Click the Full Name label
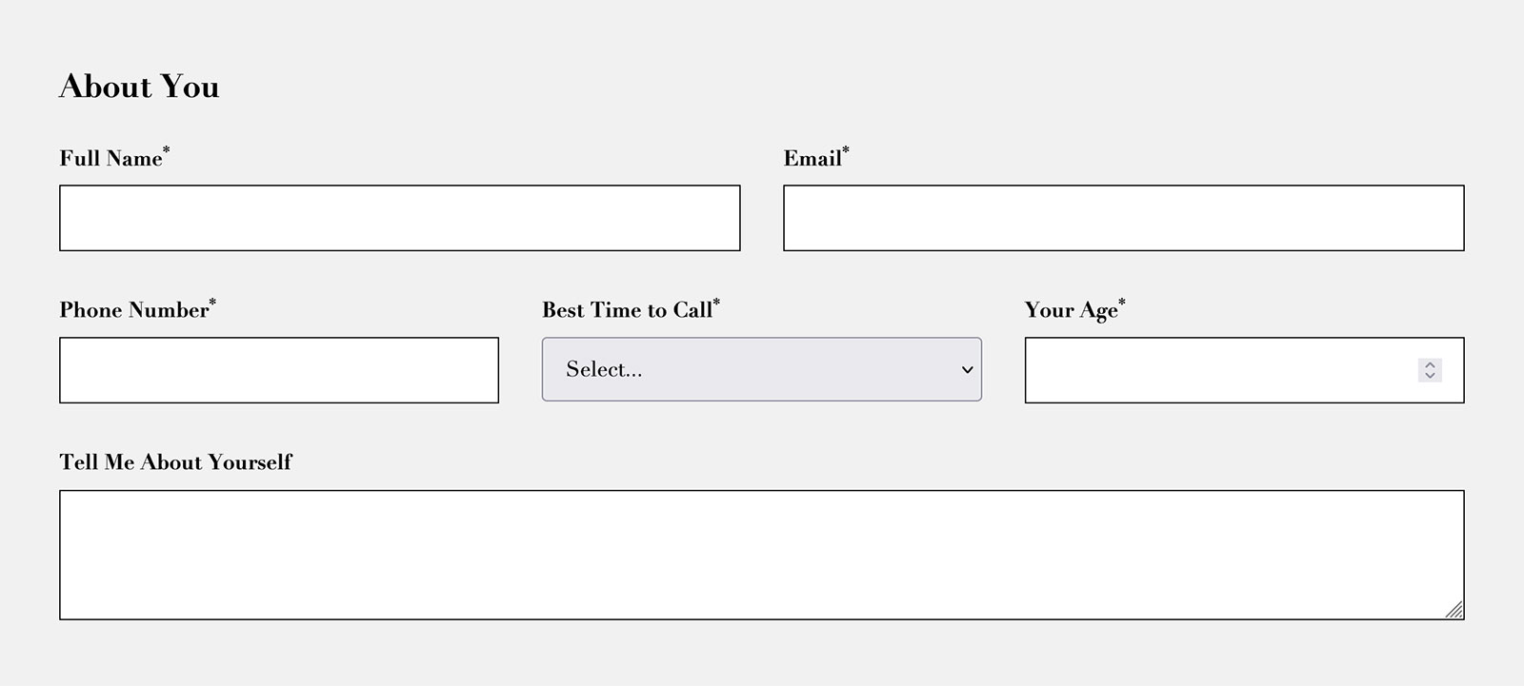This screenshot has height=686, width=1524. click(110, 159)
